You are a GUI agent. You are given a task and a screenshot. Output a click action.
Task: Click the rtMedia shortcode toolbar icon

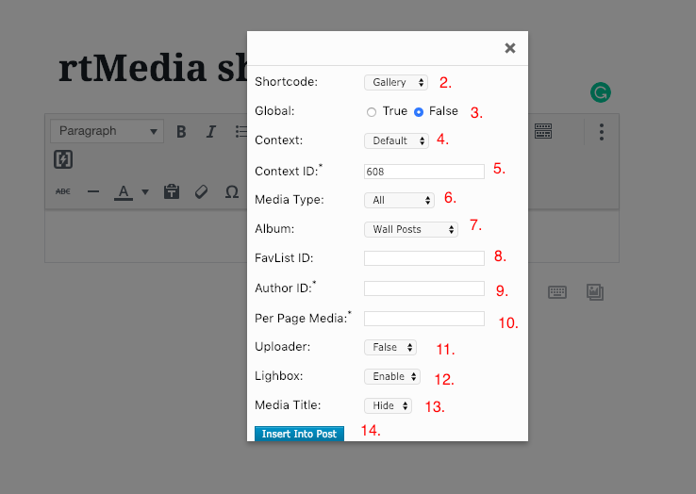click(63, 159)
